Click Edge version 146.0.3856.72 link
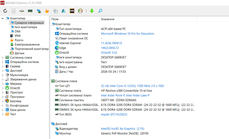 click(x=110, y=48)
